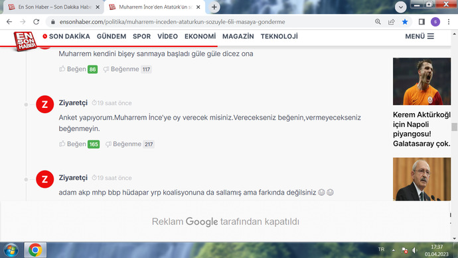Click the green 86 like count badge
Image resolution: width=458 pixels, height=258 pixels.
pos(92,69)
